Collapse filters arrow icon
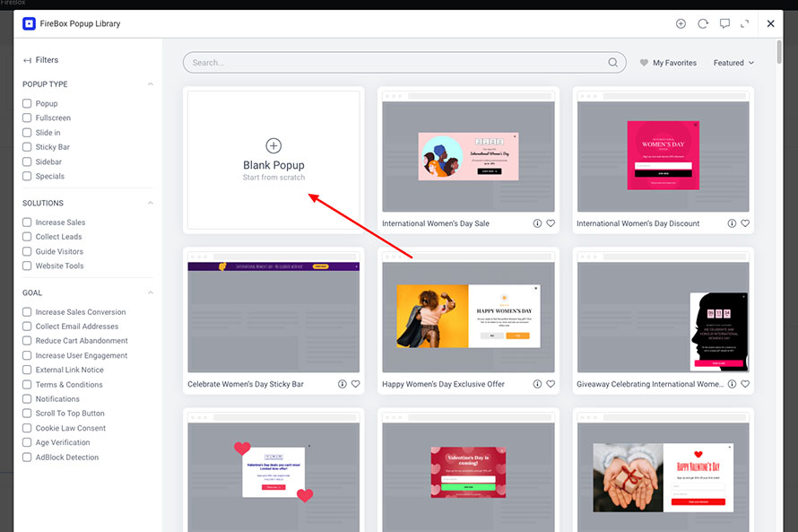 tap(27, 60)
